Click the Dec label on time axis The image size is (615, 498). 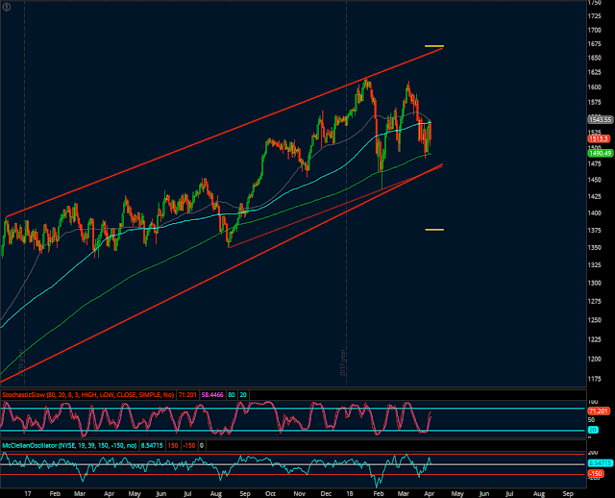pos(326,494)
